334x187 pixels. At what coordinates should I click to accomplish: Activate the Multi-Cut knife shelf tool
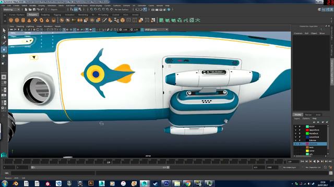(104, 20)
